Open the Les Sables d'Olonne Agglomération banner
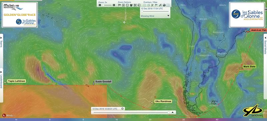Screen dimensions: 267x121 (247, 15)
